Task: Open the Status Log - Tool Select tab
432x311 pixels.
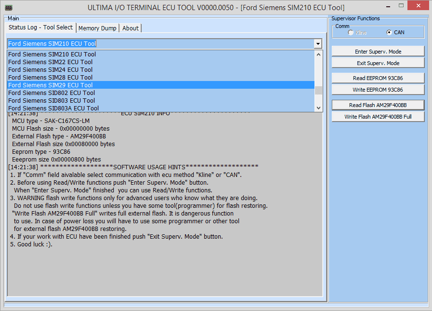Action: [40, 27]
